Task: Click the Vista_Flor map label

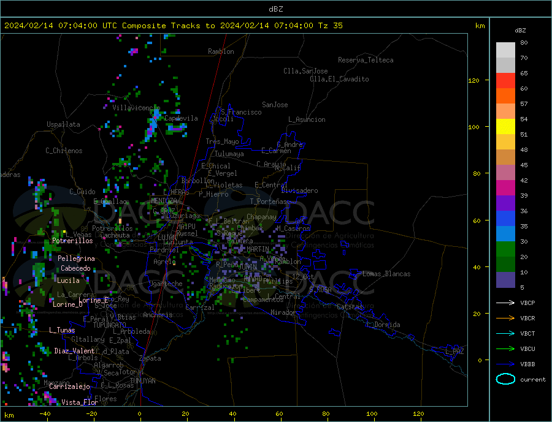Action: point(80,402)
